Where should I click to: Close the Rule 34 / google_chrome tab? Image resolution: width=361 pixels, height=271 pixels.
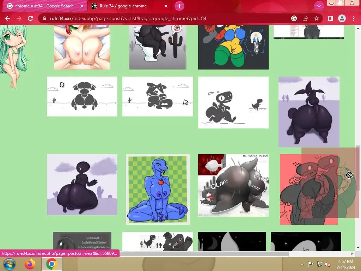point(166,6)
